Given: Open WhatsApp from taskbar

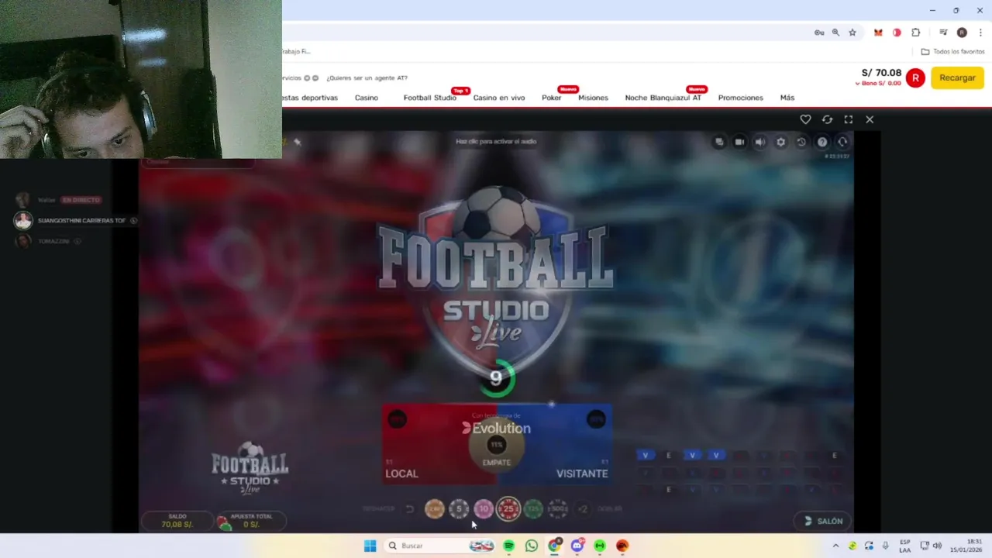Looking at the screenshot, I should (531, 546).
